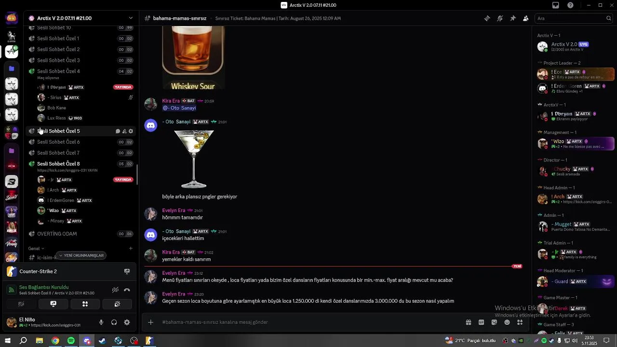Toggle microphone mute in user panel

(x=101, y=322)
